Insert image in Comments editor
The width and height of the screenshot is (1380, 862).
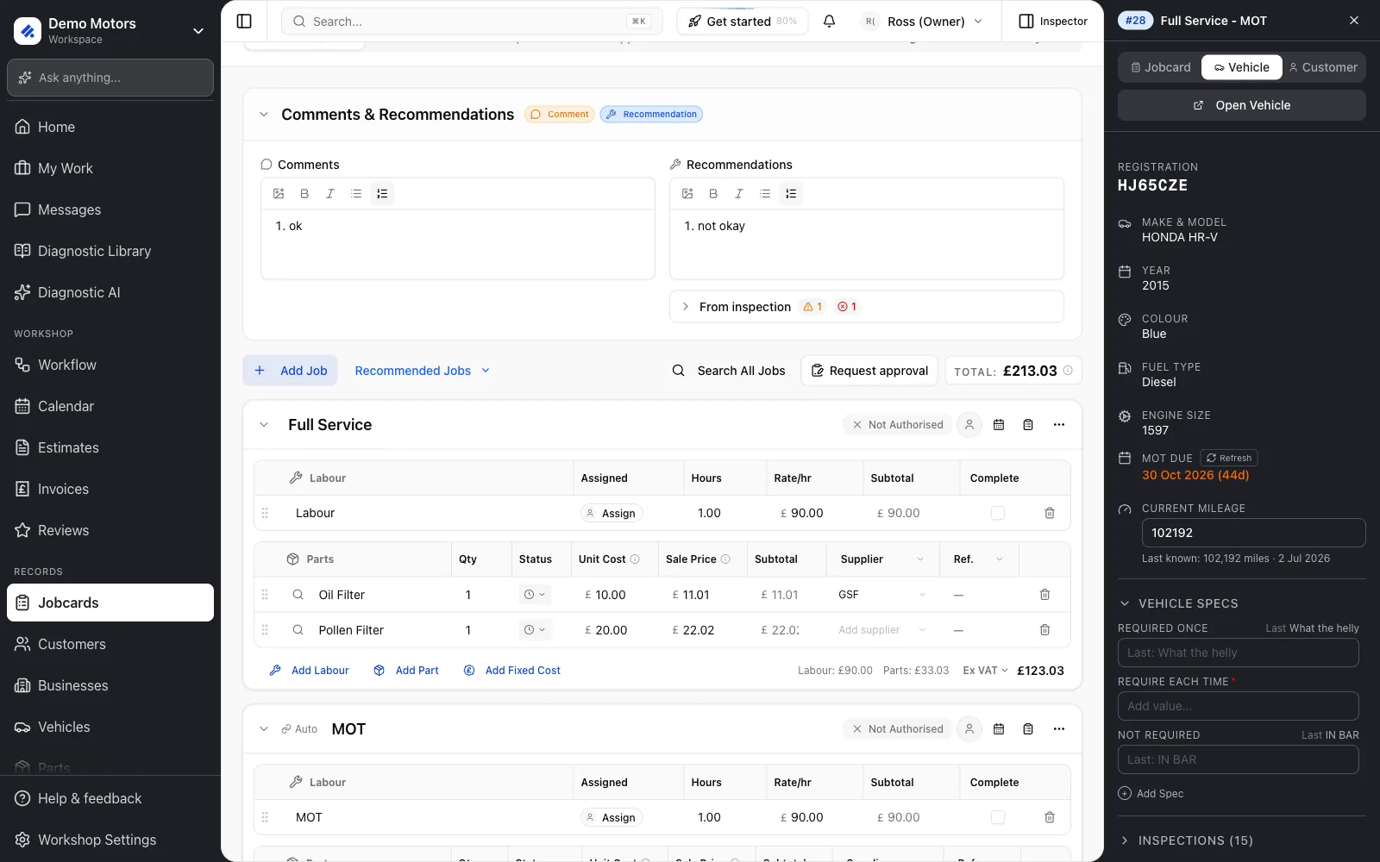[x=279, y=194]
